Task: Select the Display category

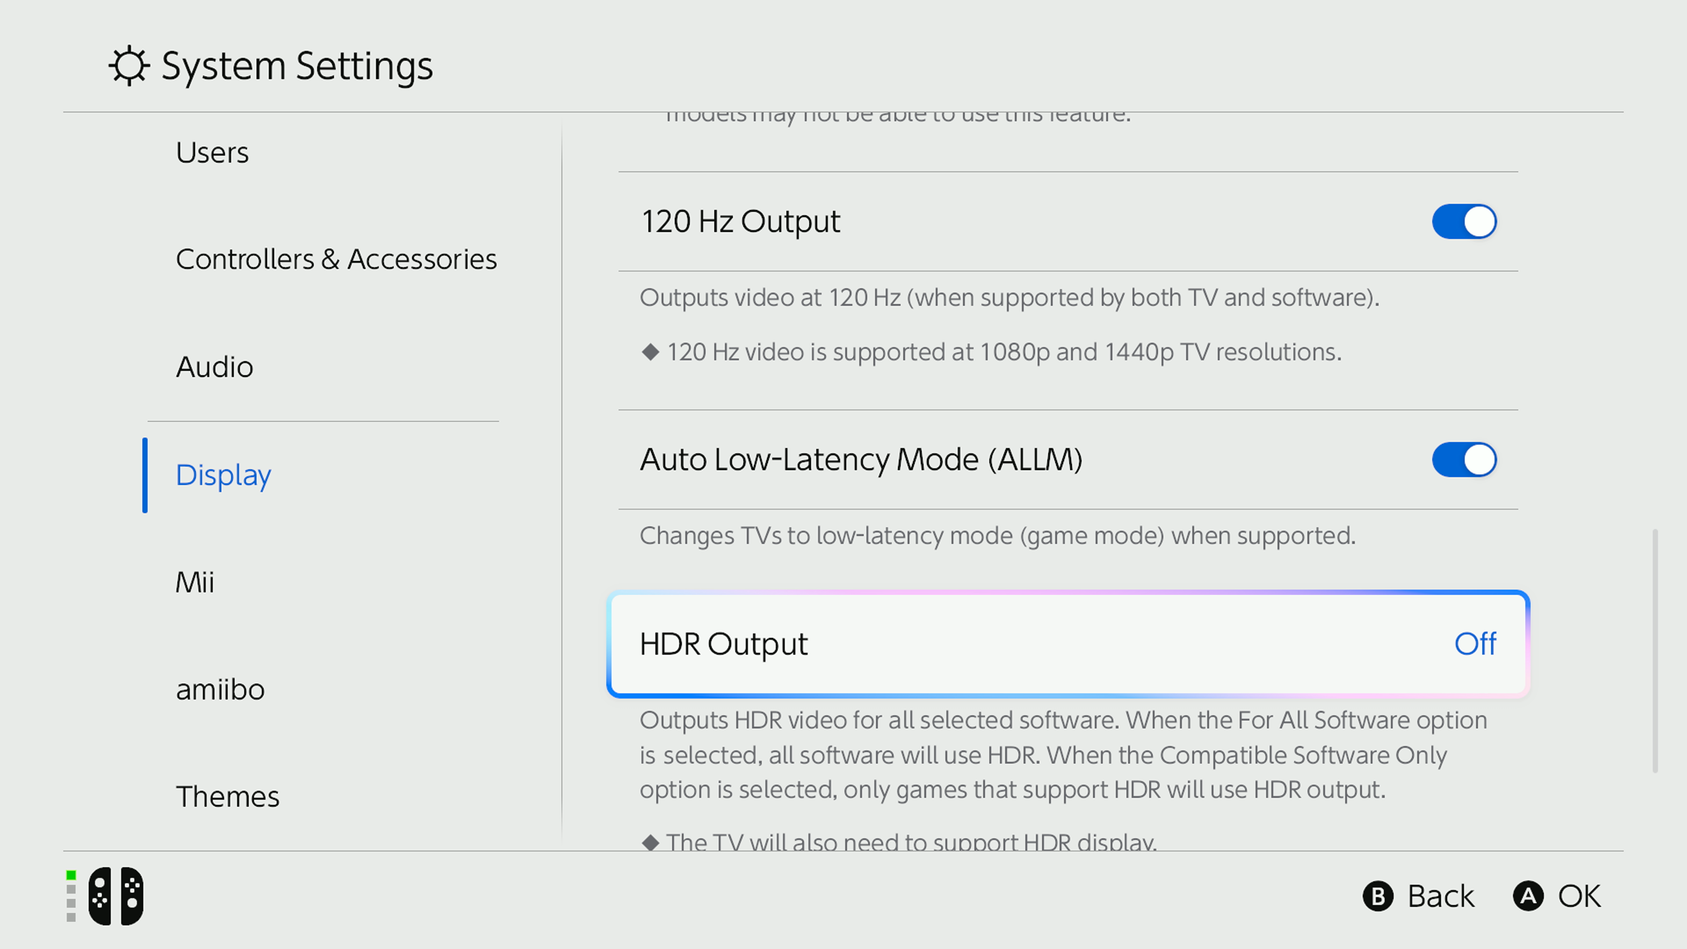Action: (x=223, y=475)
